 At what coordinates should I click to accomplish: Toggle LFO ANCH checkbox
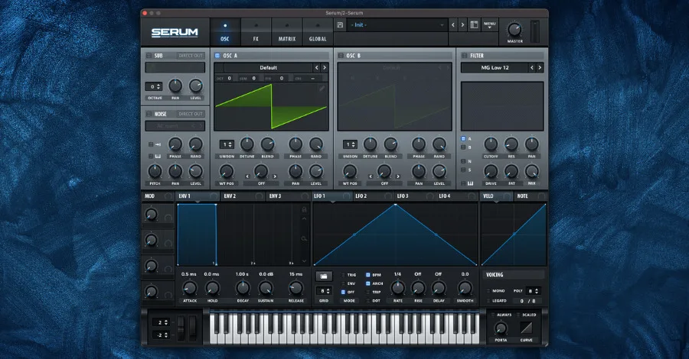(367, 283)
